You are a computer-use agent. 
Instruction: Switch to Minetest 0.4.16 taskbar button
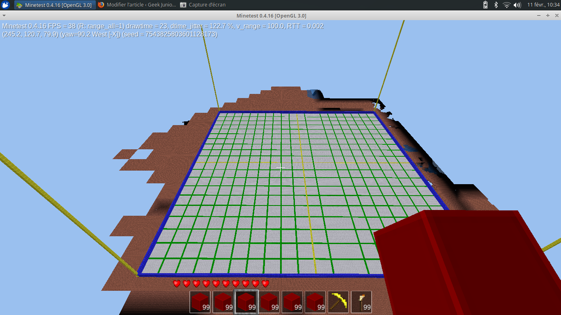tap(55, 5)
